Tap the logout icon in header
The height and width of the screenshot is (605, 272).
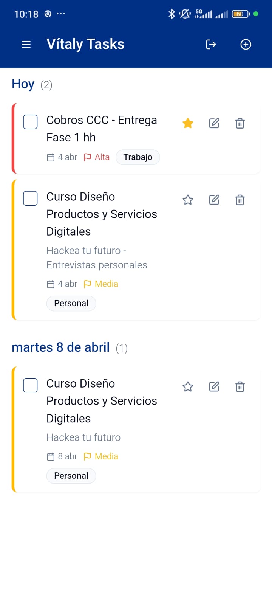[211, 45]
